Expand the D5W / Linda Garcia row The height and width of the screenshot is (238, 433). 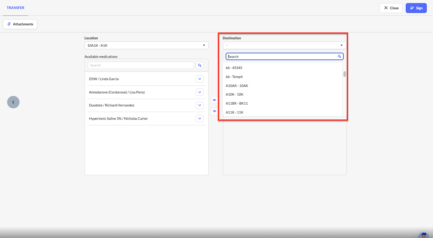coord(200,79)
